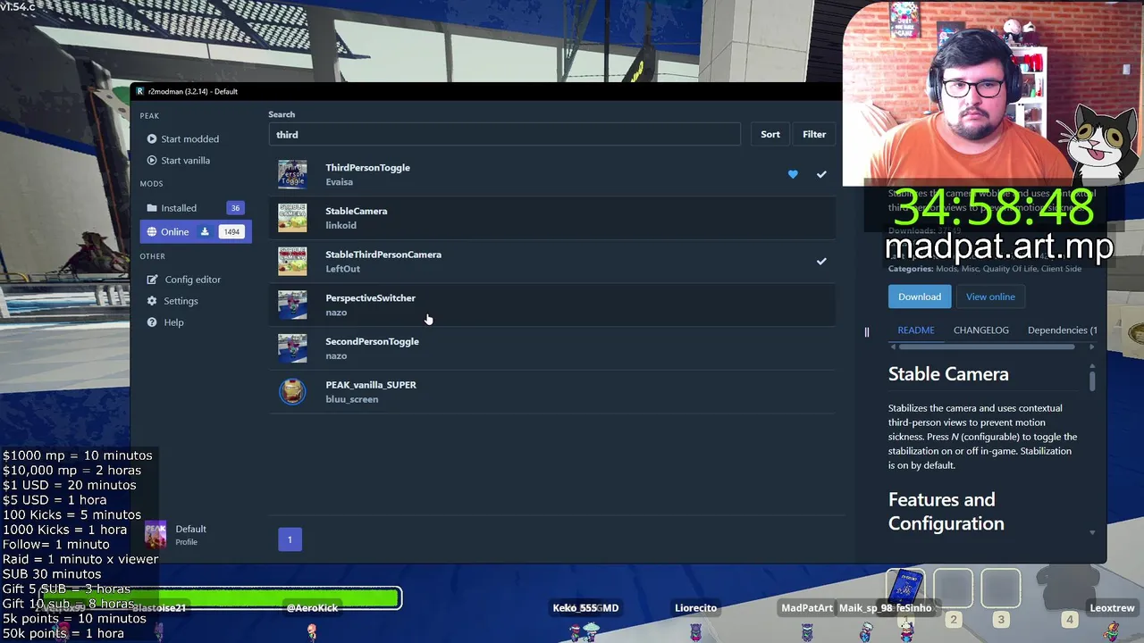The image size is (1144, 643).
Task: Select the PerspectiveSwitcher mod name
Action: coord(370,298)
